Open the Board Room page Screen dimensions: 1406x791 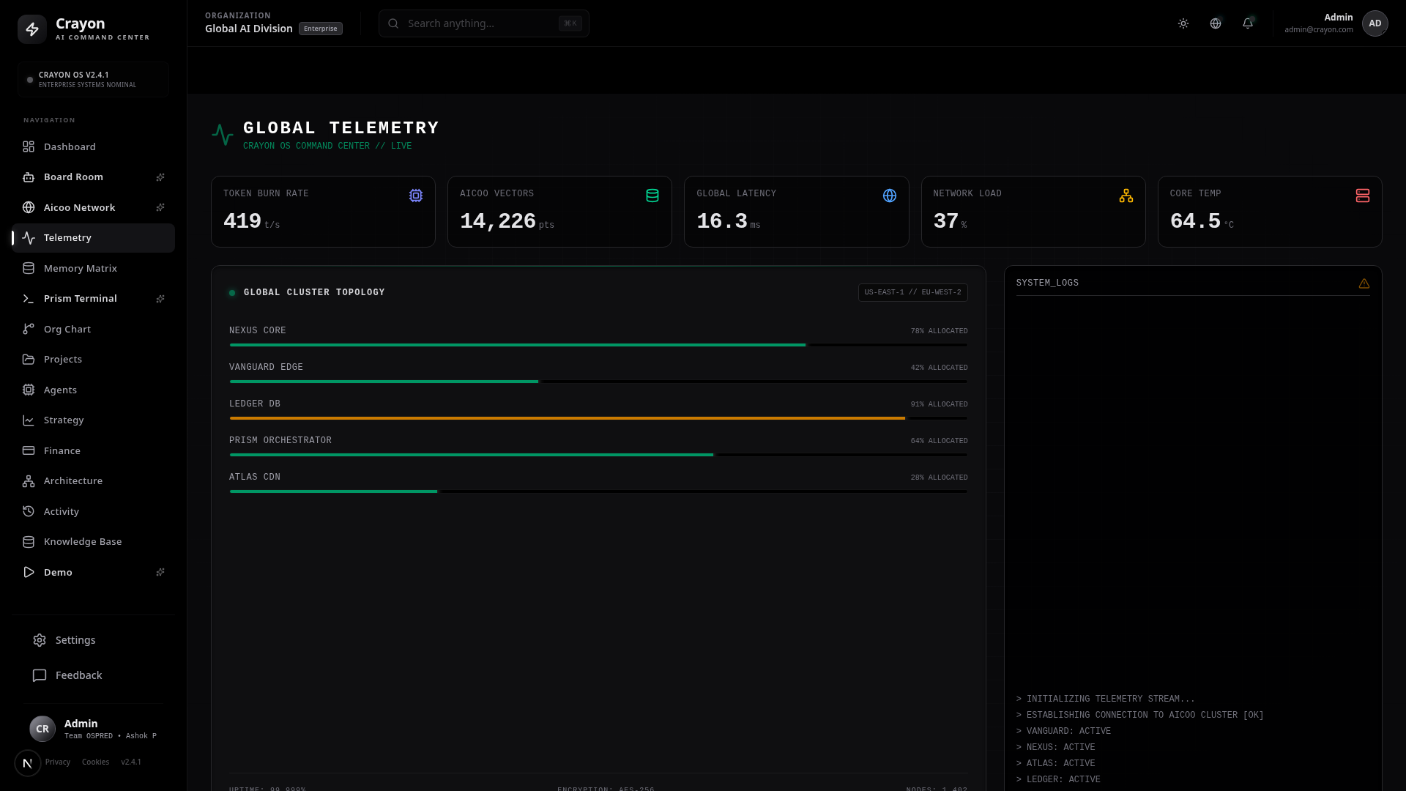click(x=93, y=177)
